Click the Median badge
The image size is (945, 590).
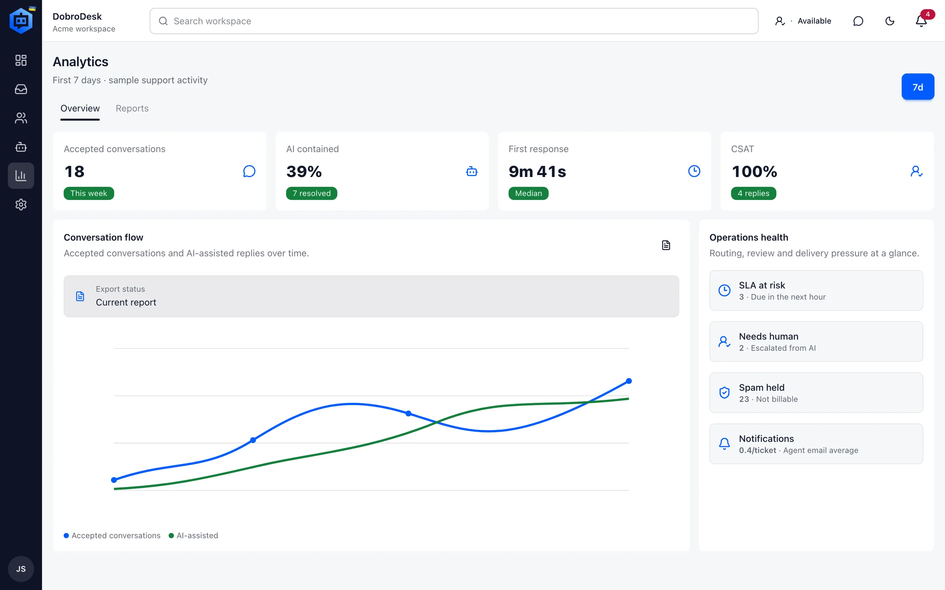click(x=528, y=193)
